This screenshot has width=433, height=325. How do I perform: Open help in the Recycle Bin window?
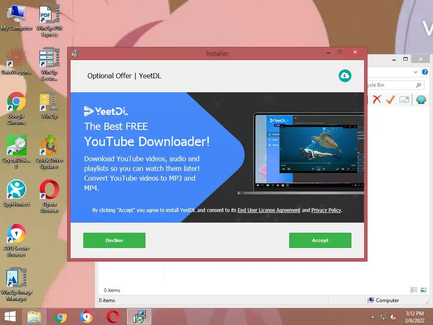(x=425, y=72)
